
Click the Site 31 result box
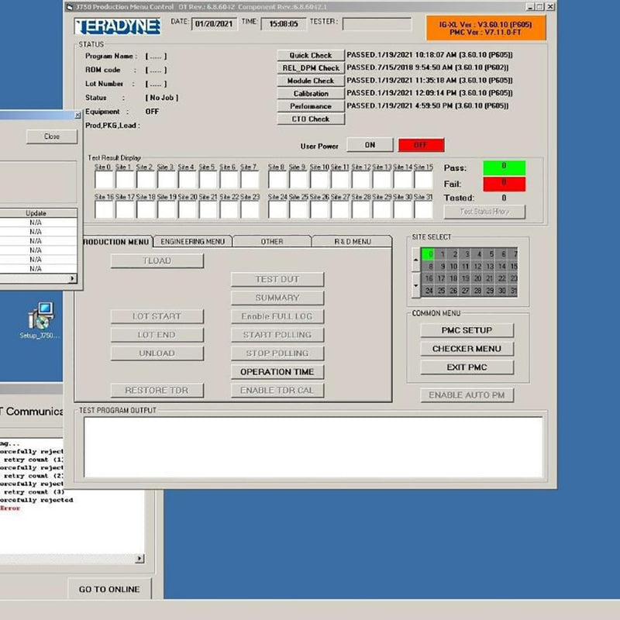(423, 209)
